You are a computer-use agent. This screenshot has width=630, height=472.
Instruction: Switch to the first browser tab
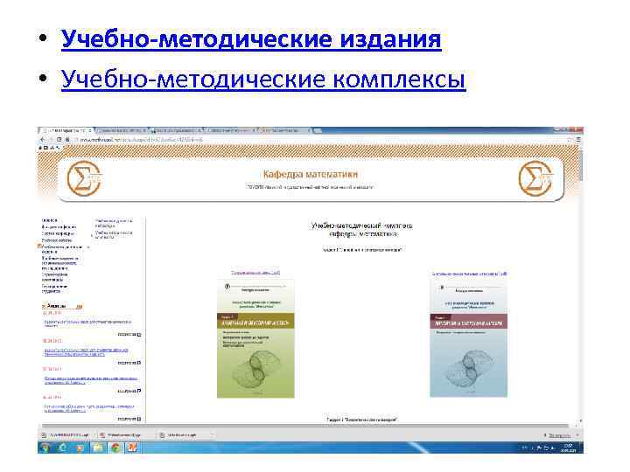66,131
